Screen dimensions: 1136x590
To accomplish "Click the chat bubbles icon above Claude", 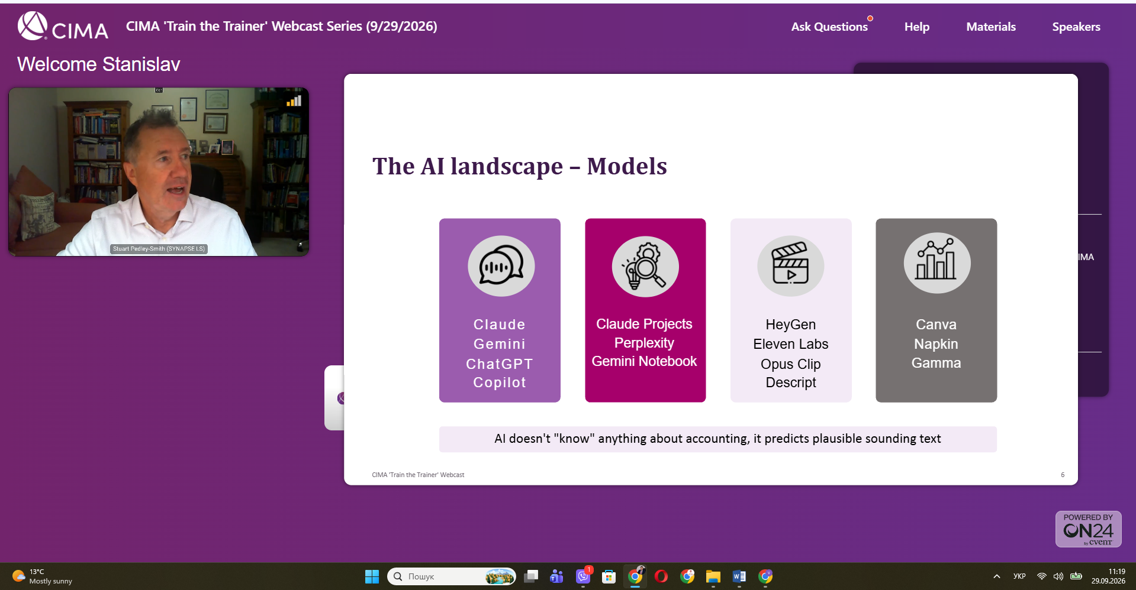I will coord(501,266).
